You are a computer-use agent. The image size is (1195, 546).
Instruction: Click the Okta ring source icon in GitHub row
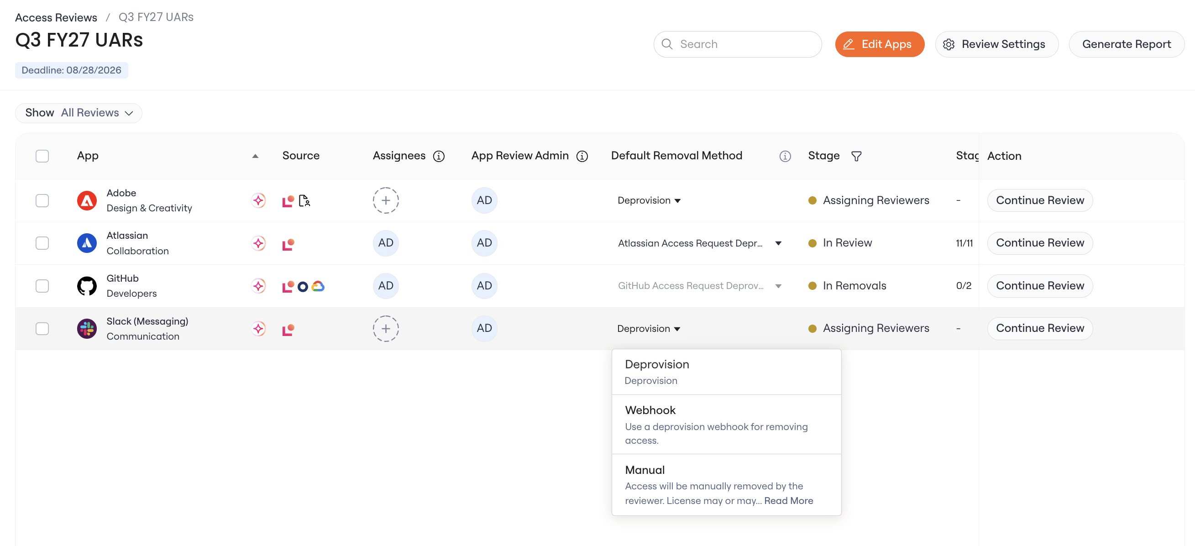[x=303, y=287]
